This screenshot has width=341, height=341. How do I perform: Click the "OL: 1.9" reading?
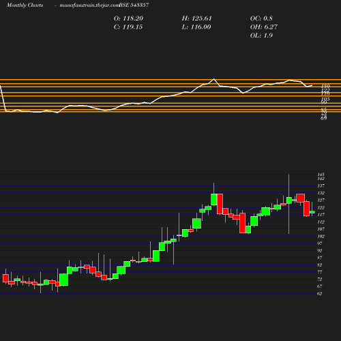[x=261, y=35]
